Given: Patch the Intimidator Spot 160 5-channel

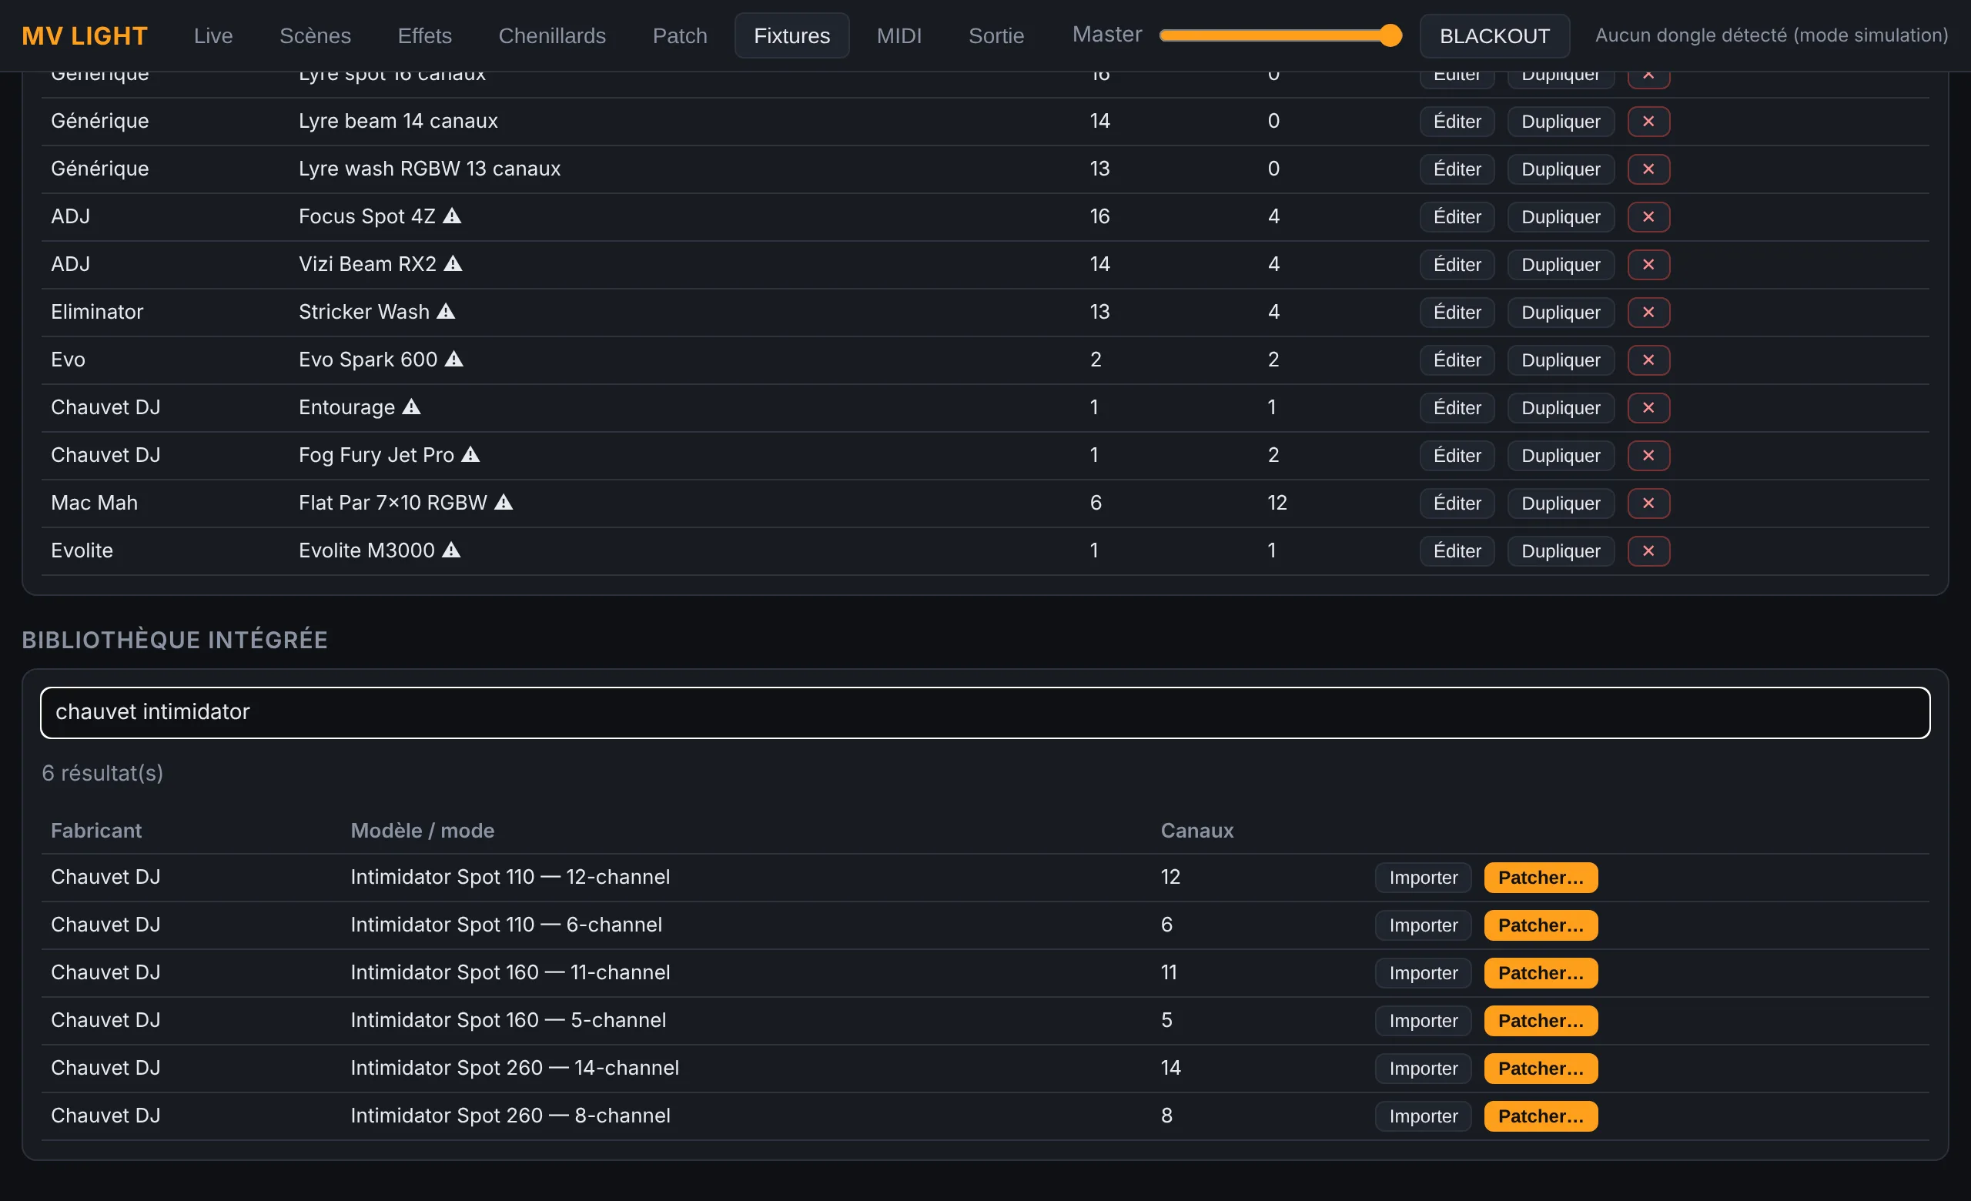Looking at the screenshot, I should [1541, 1020].
